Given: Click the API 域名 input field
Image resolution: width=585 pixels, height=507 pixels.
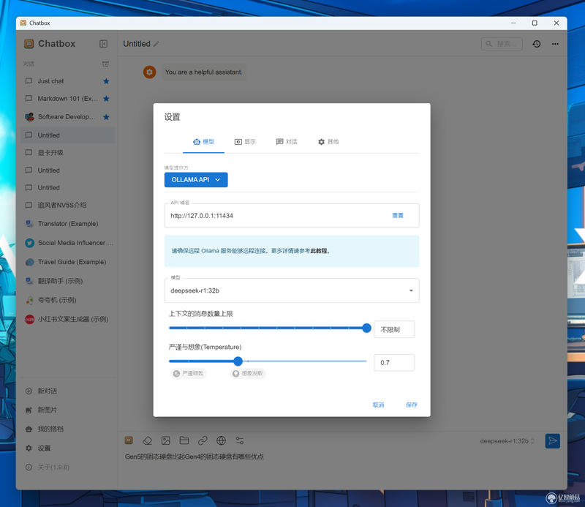Looking at the screenshot, I should [x=277, y=216].
